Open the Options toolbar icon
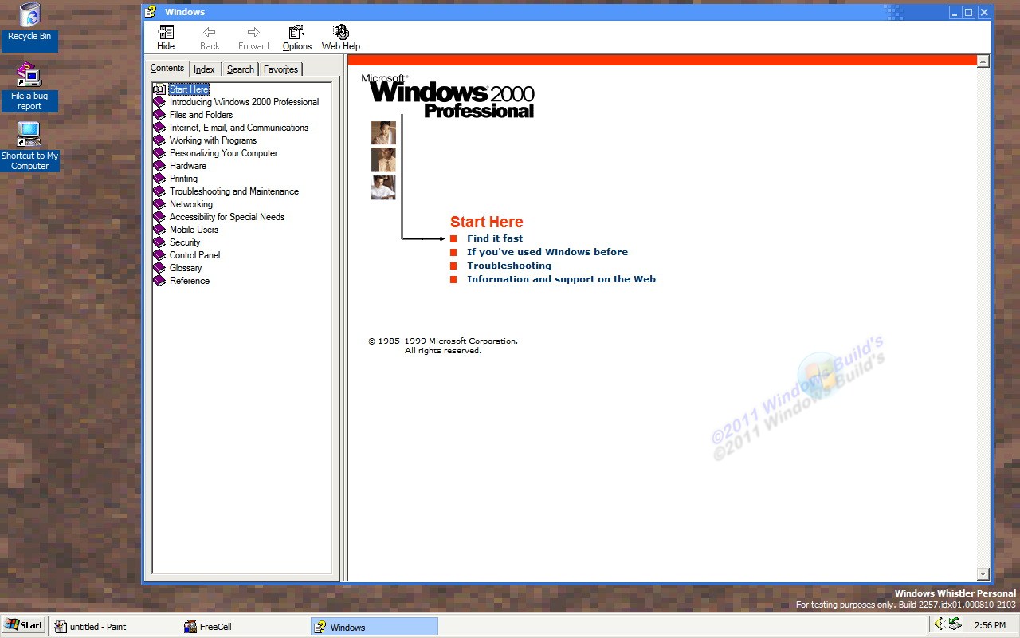1020x638 pixels. coord(297,32)
